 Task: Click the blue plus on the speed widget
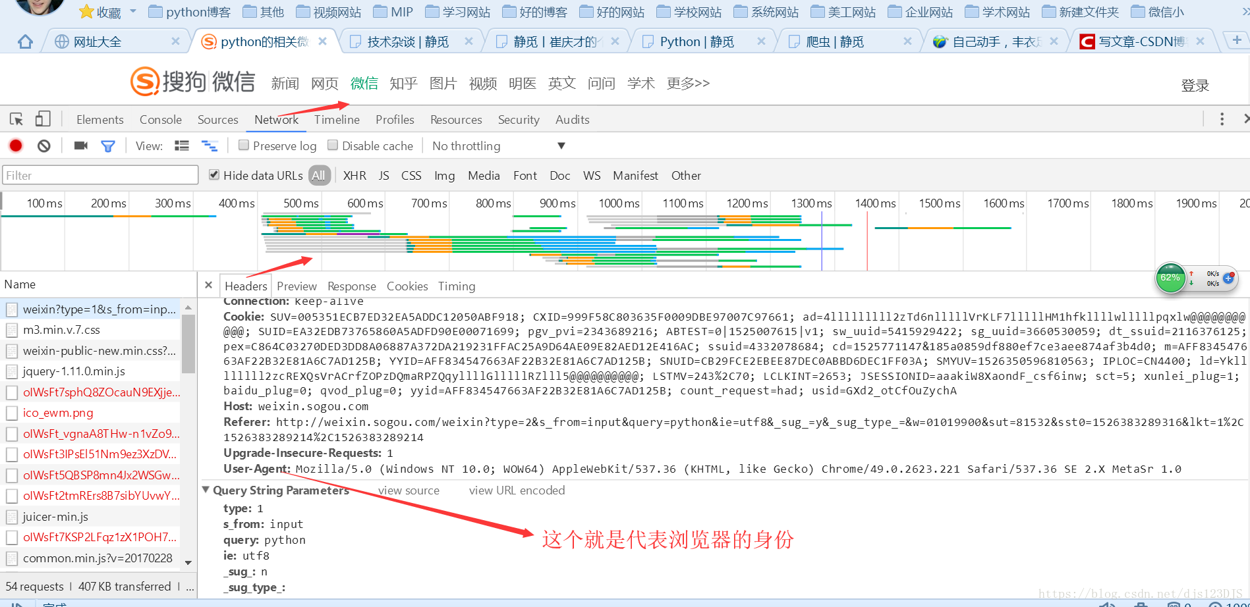pyautogui.click(x=1228, y=278)
